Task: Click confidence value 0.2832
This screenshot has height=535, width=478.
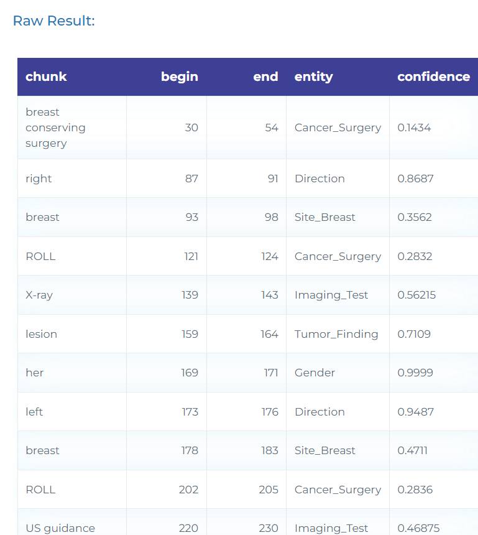Action: pos(415,256)
